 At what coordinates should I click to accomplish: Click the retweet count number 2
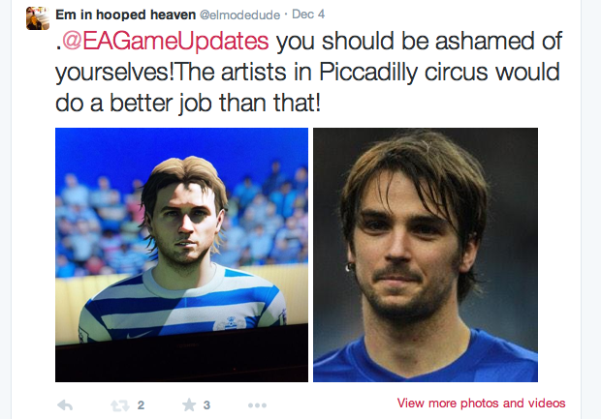click(141, 404)
